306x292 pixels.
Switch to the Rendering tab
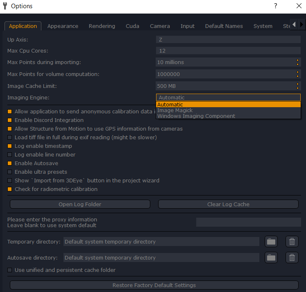tap(102, 26)
